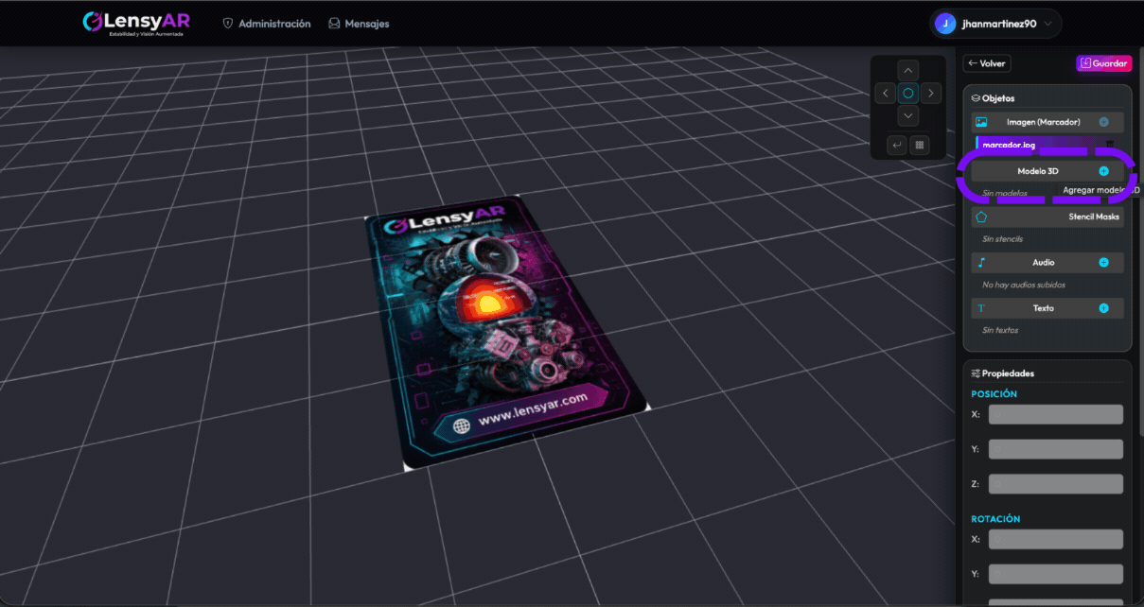Viewport: 1144px width, 607px height.
Task: Click the round J user avatar
Action: point(944,24)
